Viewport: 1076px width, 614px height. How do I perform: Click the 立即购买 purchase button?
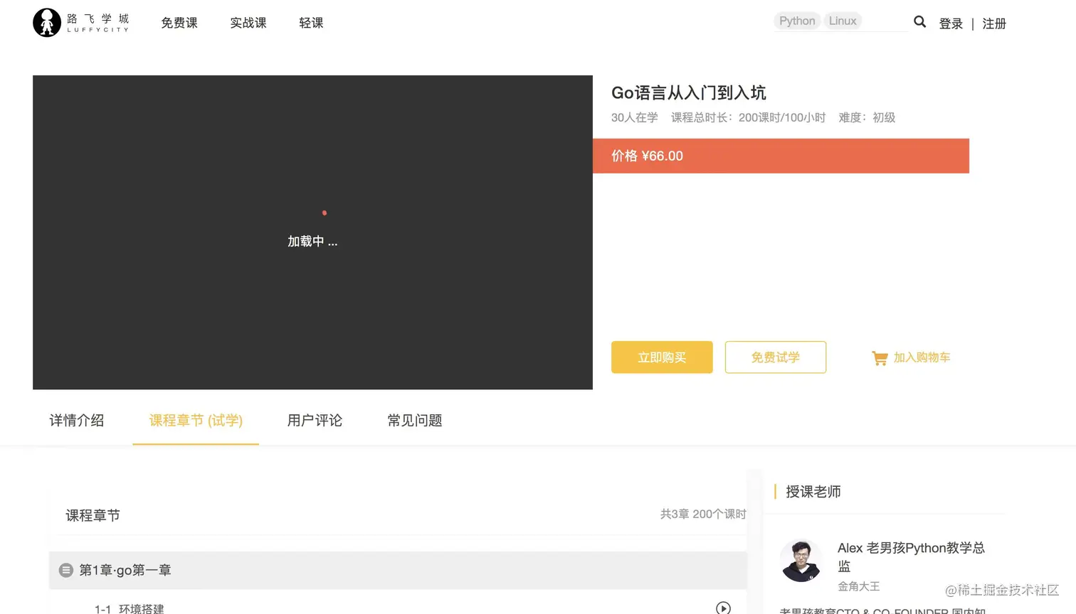(661, 357)
